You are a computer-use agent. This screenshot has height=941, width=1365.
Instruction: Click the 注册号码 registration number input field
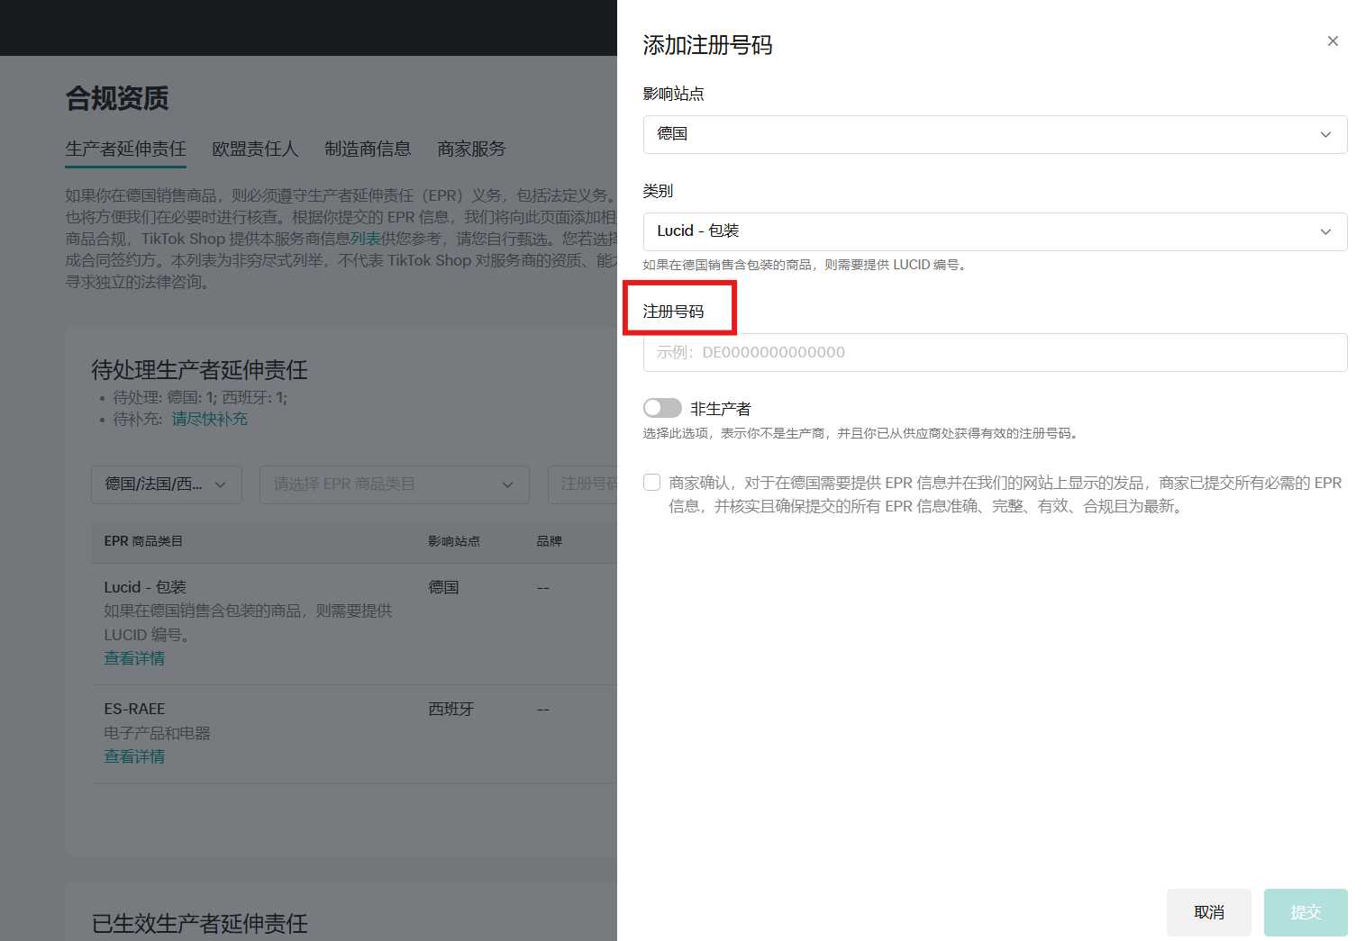pos(994,352)
